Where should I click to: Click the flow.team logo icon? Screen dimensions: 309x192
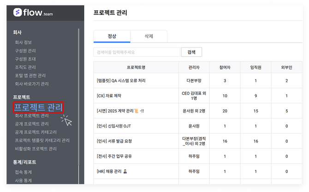(x=18, y=12)
